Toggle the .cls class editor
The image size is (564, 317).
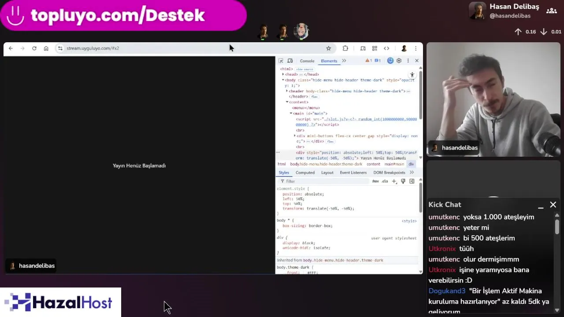385,181
